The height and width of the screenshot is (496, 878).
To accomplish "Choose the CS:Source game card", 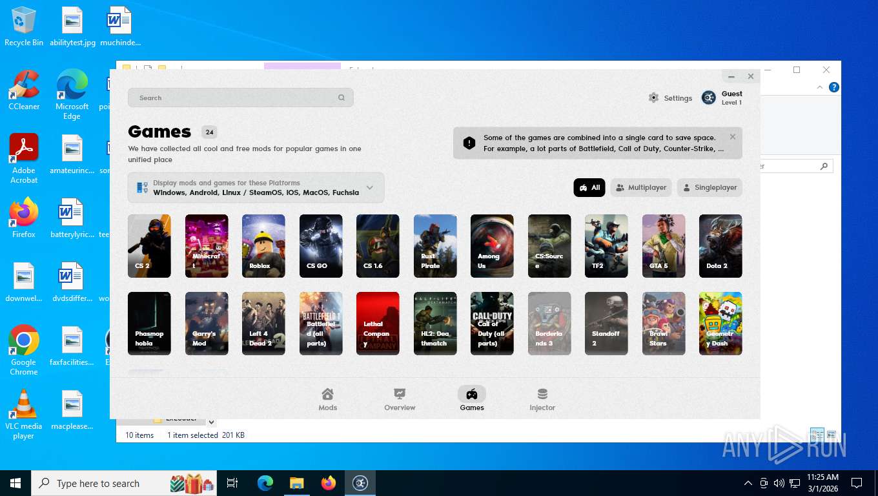I will click(x=549, y=246).
